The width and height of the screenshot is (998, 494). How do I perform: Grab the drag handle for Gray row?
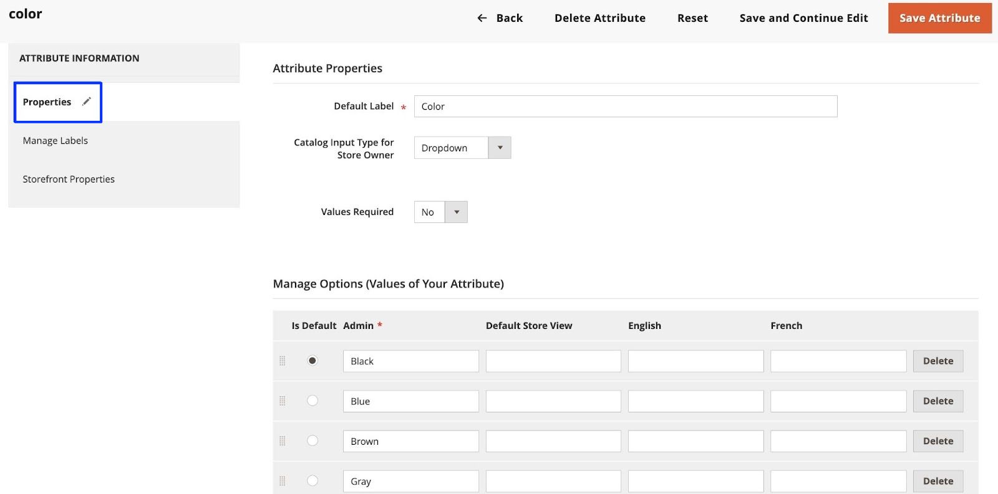click(283, 481)
